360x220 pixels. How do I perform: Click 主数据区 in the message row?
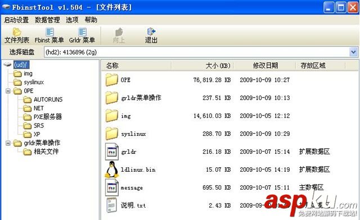point(311,187)
